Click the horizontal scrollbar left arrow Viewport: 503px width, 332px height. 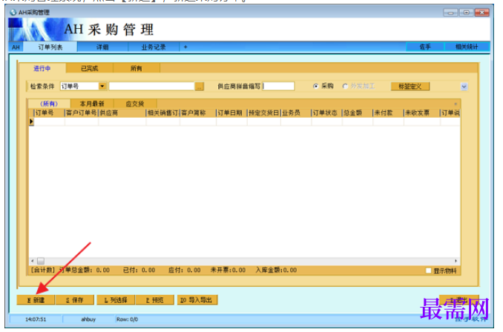pyautogui.click(x=32, y=261)
